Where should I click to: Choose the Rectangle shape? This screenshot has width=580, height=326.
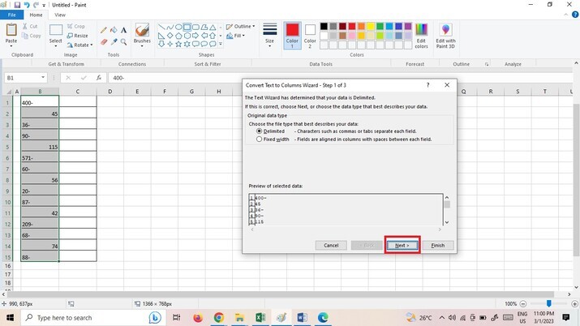coord(187,27)
